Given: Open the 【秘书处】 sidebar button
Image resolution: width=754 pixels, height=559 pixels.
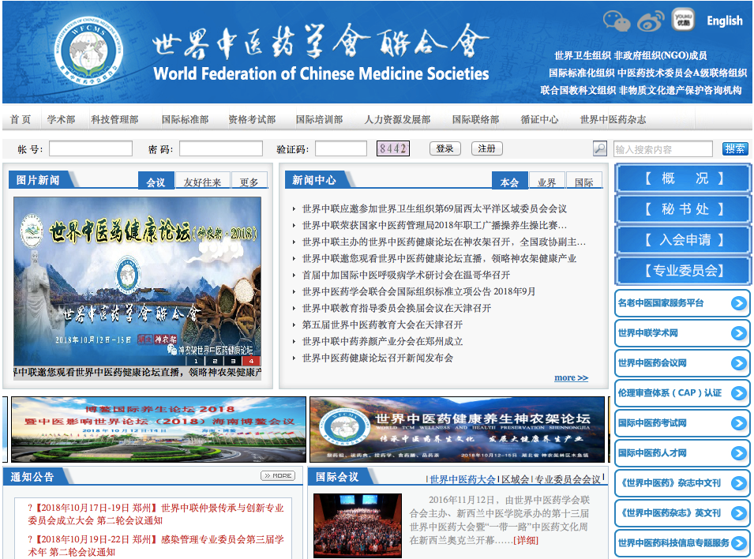Looking at the screenshot, I should pos(683,209).
